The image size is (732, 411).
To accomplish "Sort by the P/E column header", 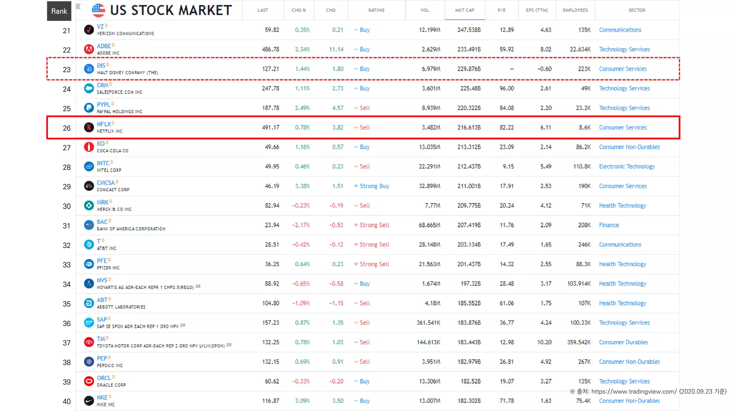I will pos(501,10).
